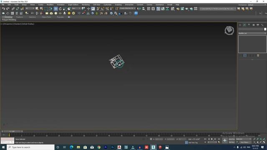Image resolution: width=267 pixels, height=150 pixels.
Task: Click the blue RE toolbar icon
Action: 136,13
